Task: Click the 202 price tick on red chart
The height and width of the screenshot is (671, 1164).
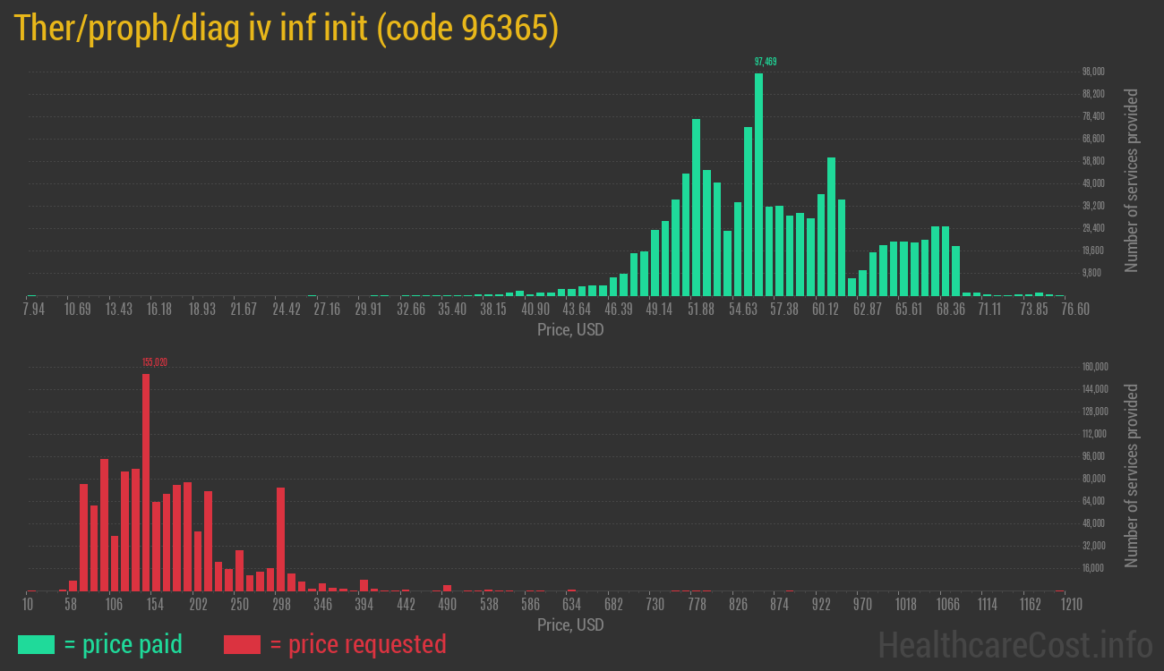Action: (198, 604)
